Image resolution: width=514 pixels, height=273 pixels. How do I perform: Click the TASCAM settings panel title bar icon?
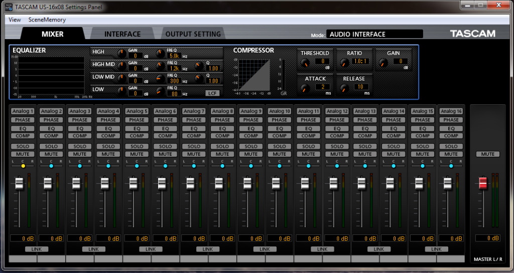click(x=9, y=7)
